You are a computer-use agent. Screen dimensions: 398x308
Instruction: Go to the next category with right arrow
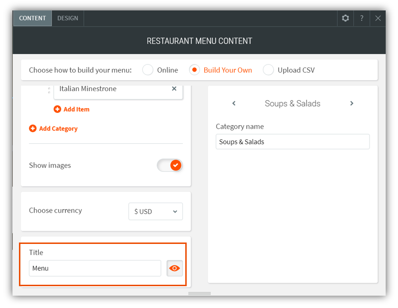tap(352, 103)
